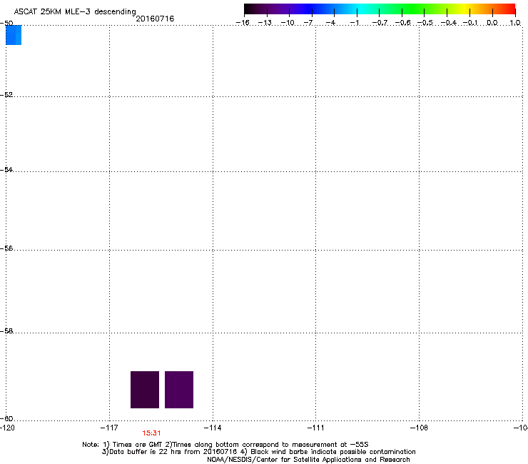Click the colorbar label -0.5
The image size is (528, 464).
(x=425, y=23)
